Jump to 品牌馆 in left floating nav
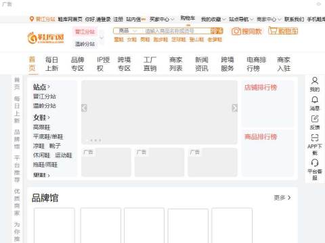Image resolution: width=325 pixels, height=243 pixels. click(17, 139)
